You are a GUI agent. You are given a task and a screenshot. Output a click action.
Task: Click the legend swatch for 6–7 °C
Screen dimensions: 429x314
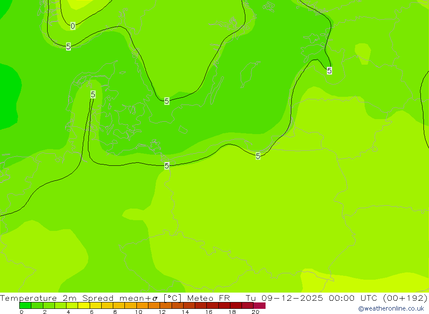coord(96,305)
